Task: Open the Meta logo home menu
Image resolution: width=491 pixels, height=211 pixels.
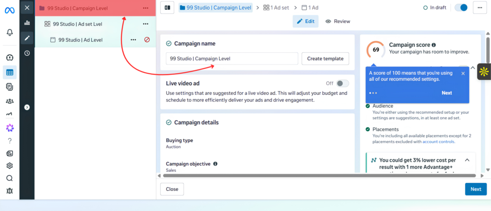Action: coord(10,10)
